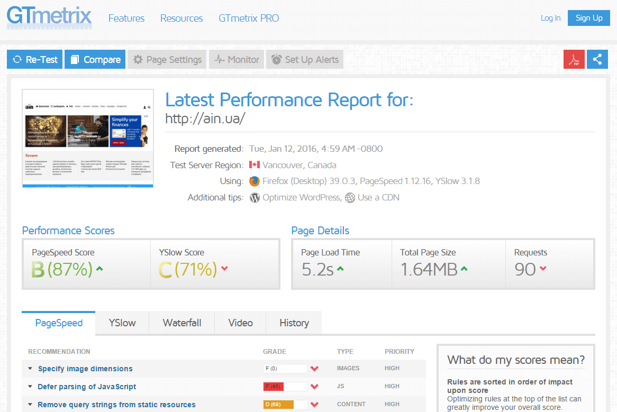Click the JS type cell
The image size is (617, 412).
(340, 387)
